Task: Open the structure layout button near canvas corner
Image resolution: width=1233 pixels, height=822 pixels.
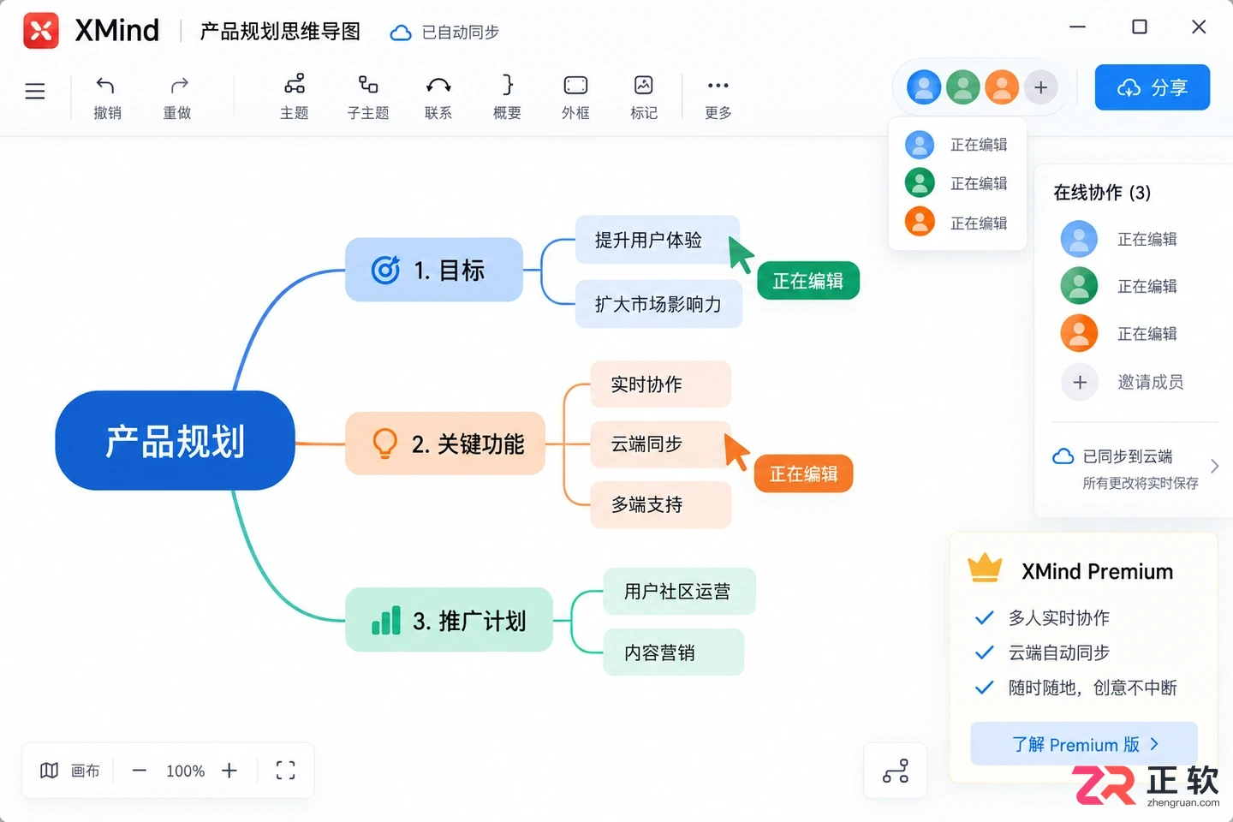Action: coord(896,771)
